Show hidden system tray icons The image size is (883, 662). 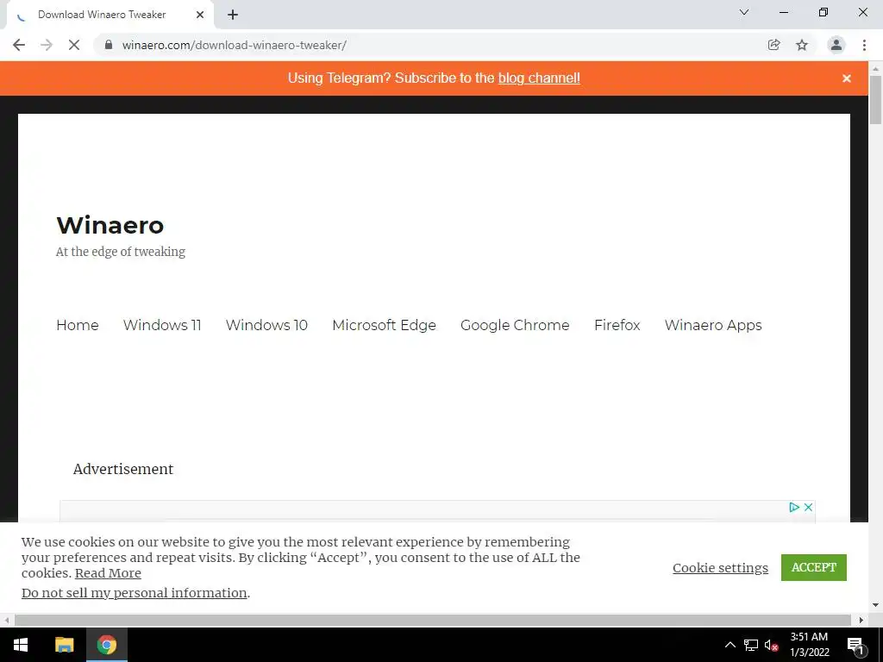(730, 645)
